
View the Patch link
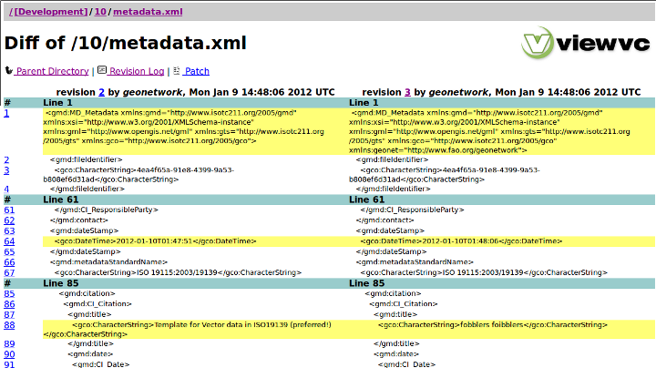coord(197,71)
